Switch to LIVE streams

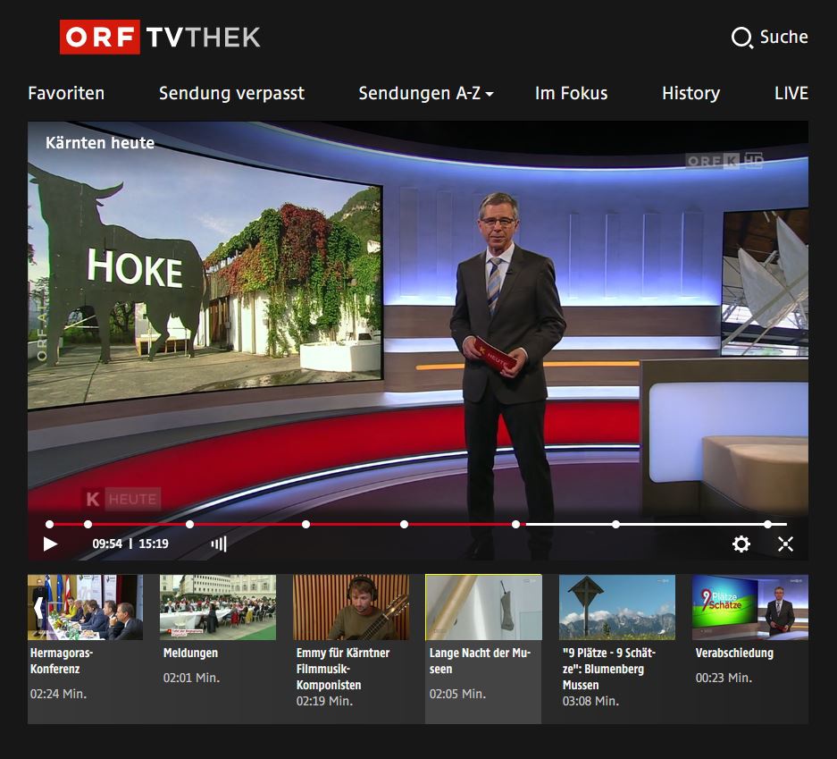click(791, 93)
